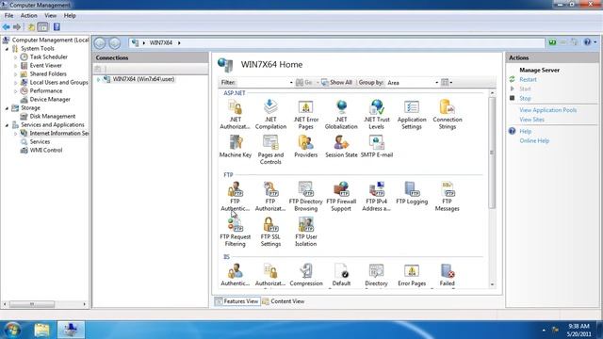
Task: Open the Filter dropdown arrow
Action: pyautogui.click(x=291, y=83)
